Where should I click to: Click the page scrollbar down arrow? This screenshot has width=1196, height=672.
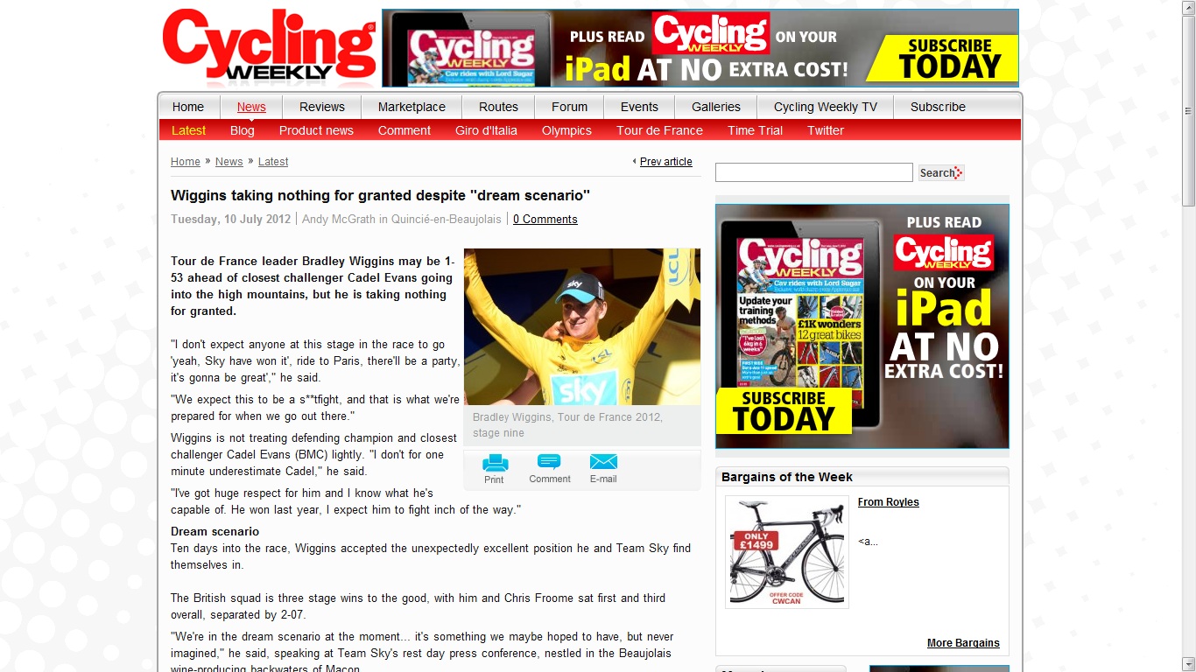[1188, 663]
